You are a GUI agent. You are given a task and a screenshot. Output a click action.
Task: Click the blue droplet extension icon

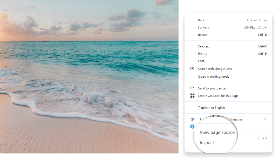click(x=192, y=126)
